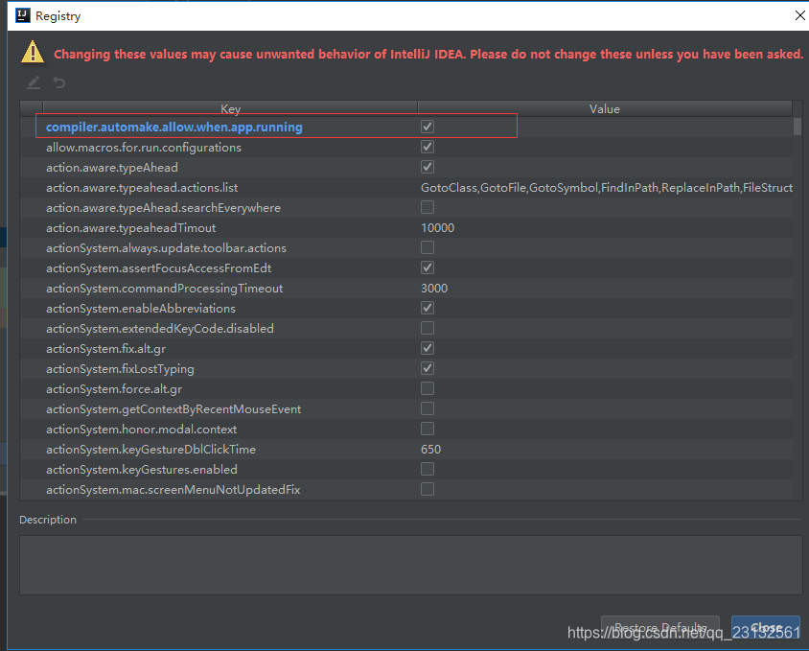Screen dimensions: 809x651
Task: Toggle actionSystem.enableAbbreviations checkbox
Action: (428, 308)
